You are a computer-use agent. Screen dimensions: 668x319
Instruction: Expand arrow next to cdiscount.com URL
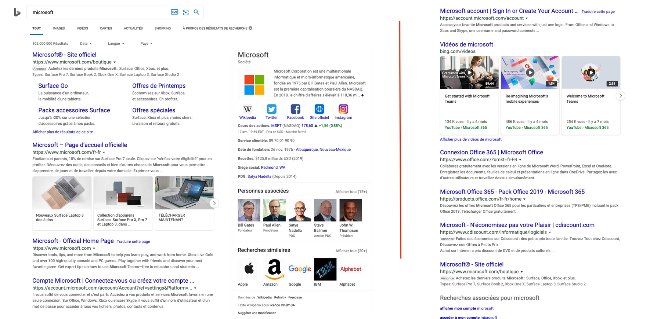pos(550,232)
